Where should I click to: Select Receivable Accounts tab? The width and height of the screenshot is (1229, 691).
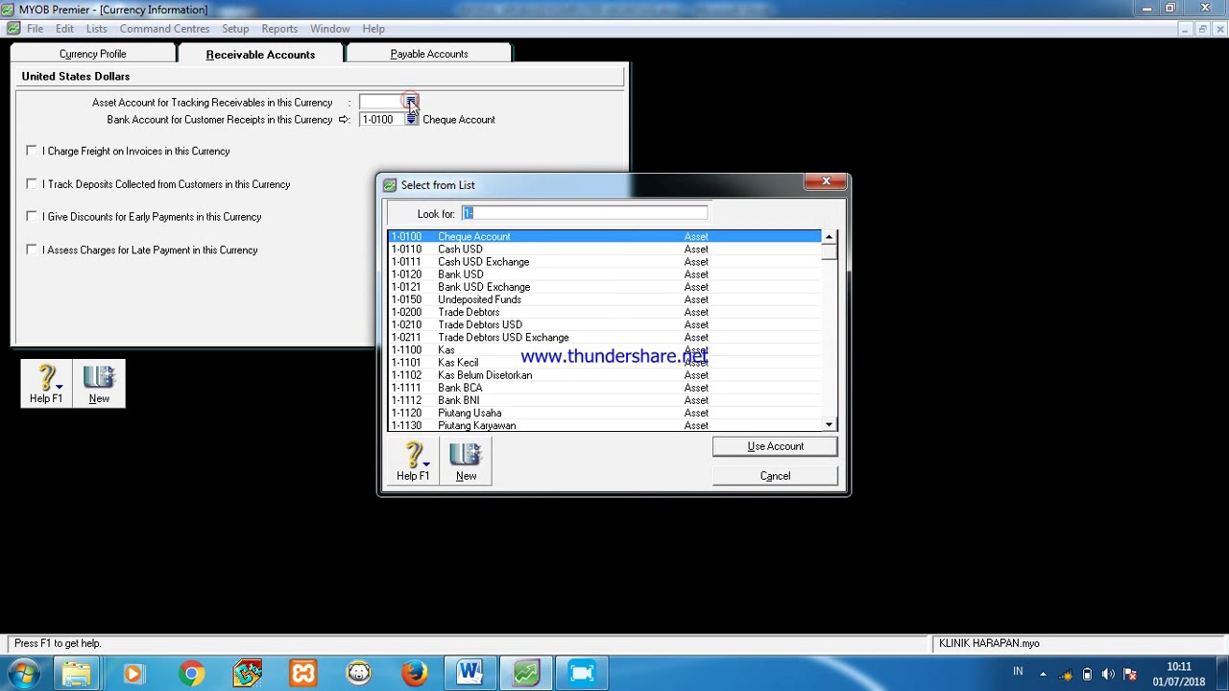pos(260,54)
